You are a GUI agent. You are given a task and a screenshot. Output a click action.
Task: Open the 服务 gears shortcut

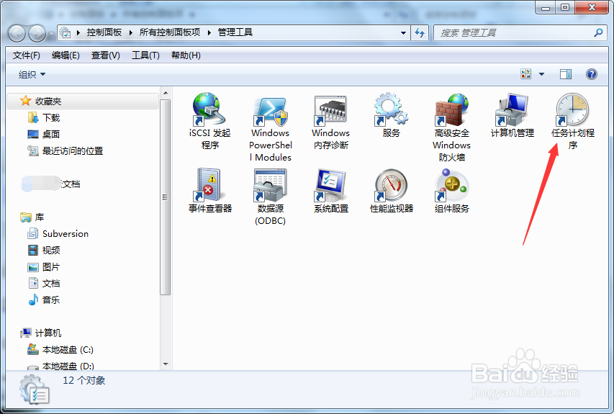point(391,115)
